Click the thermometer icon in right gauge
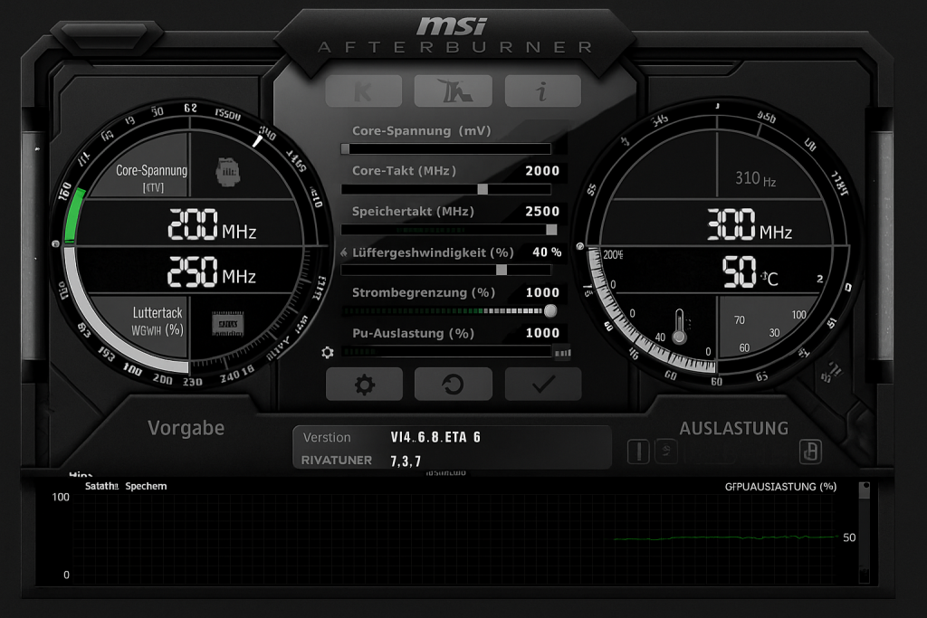This screenshot has height=618, width=927. [679, 327]
